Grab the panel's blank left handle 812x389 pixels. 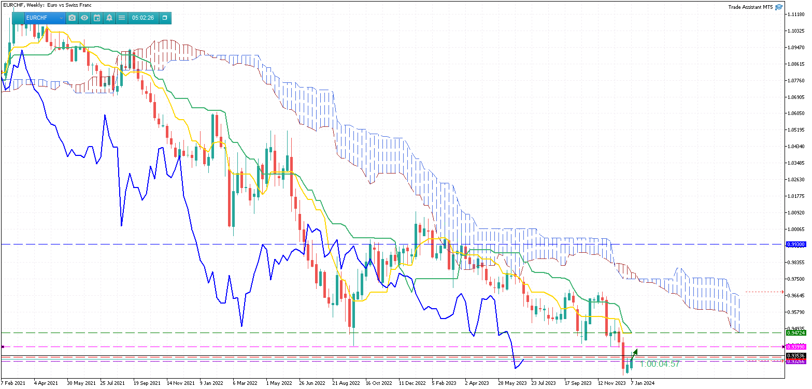click(18, 18)
